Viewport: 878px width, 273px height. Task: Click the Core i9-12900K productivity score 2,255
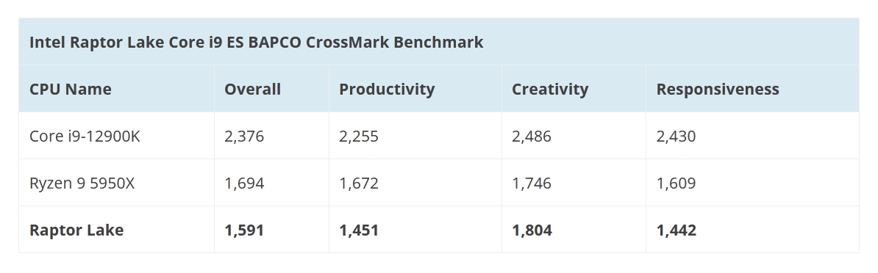pos(359,136)
